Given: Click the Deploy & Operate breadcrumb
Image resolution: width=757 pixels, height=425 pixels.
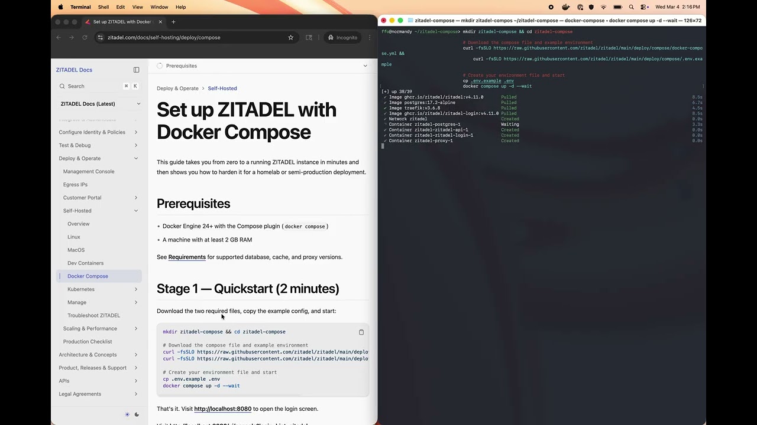Looking at the screenshot, I should 177,89.
